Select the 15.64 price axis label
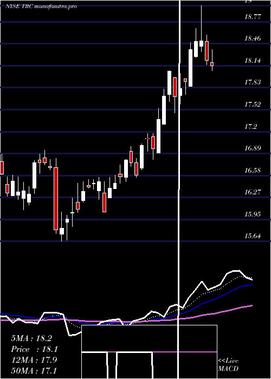The width and height of the screenshot is (271, 379). pyautogui.click(x=253, y=236)
